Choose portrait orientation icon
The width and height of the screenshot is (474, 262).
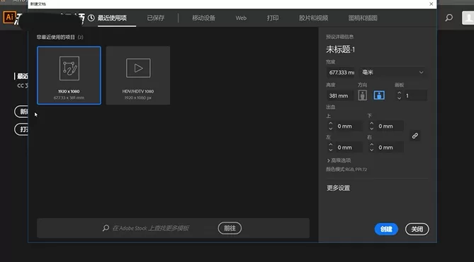[x=363, y=95]
